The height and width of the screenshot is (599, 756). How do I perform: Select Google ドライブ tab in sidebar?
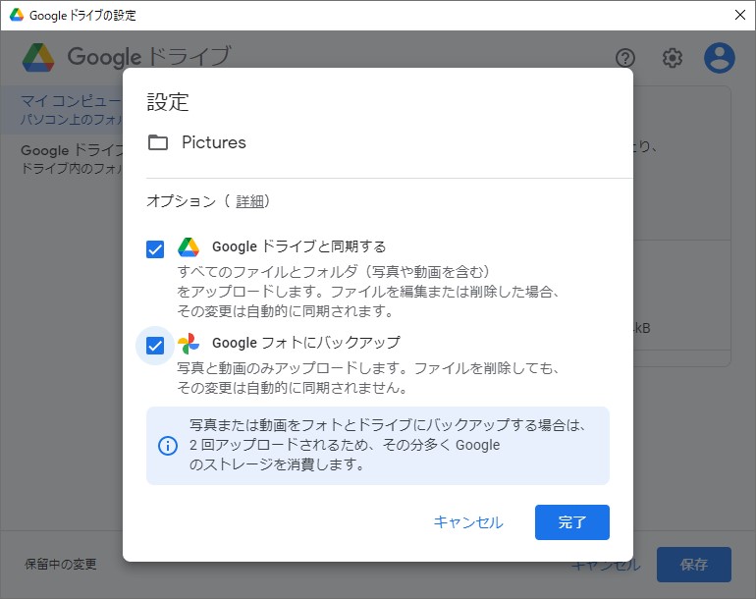coord(62,158)
